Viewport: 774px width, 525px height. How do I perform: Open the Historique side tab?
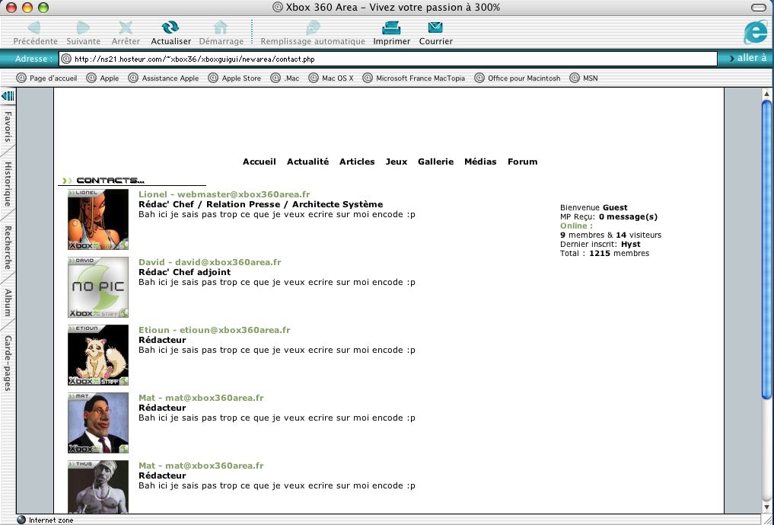pos(8,184)
